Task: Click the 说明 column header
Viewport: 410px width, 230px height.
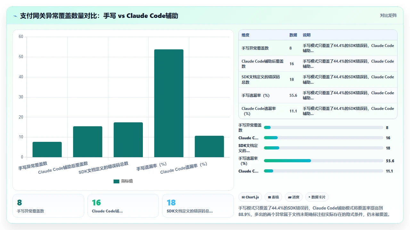Action: [307, 35]
